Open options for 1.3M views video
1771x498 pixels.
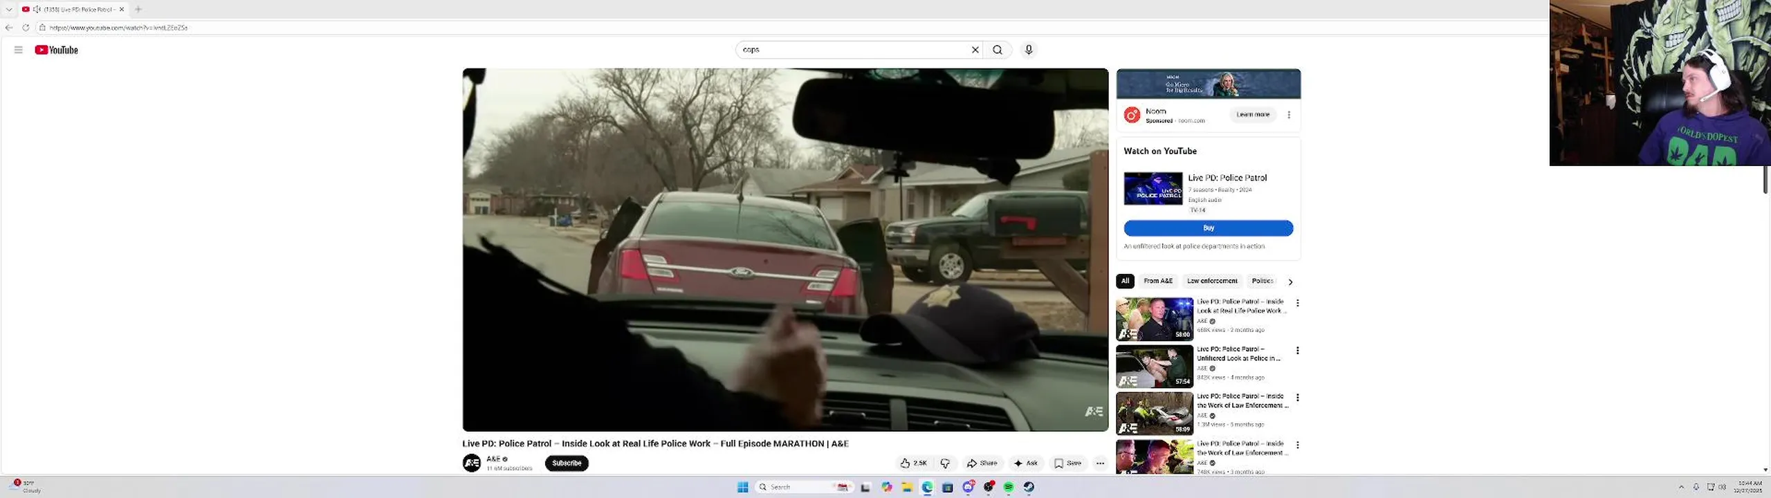click(x=1297, y=398)
